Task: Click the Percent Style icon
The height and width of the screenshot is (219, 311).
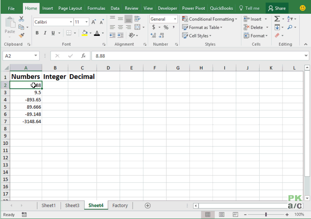Action: [166, 27]
